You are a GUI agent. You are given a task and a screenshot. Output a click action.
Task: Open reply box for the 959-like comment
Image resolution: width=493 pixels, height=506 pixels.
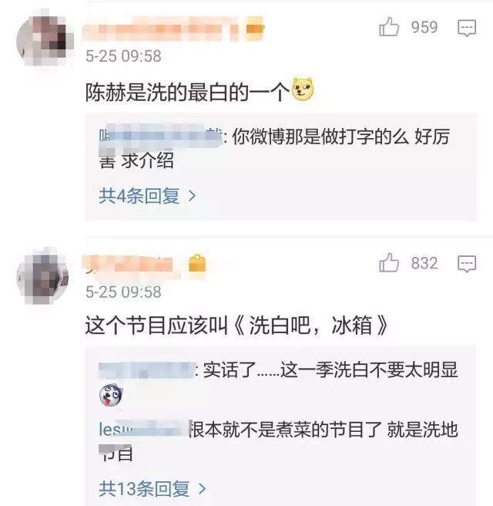point(467,28)
